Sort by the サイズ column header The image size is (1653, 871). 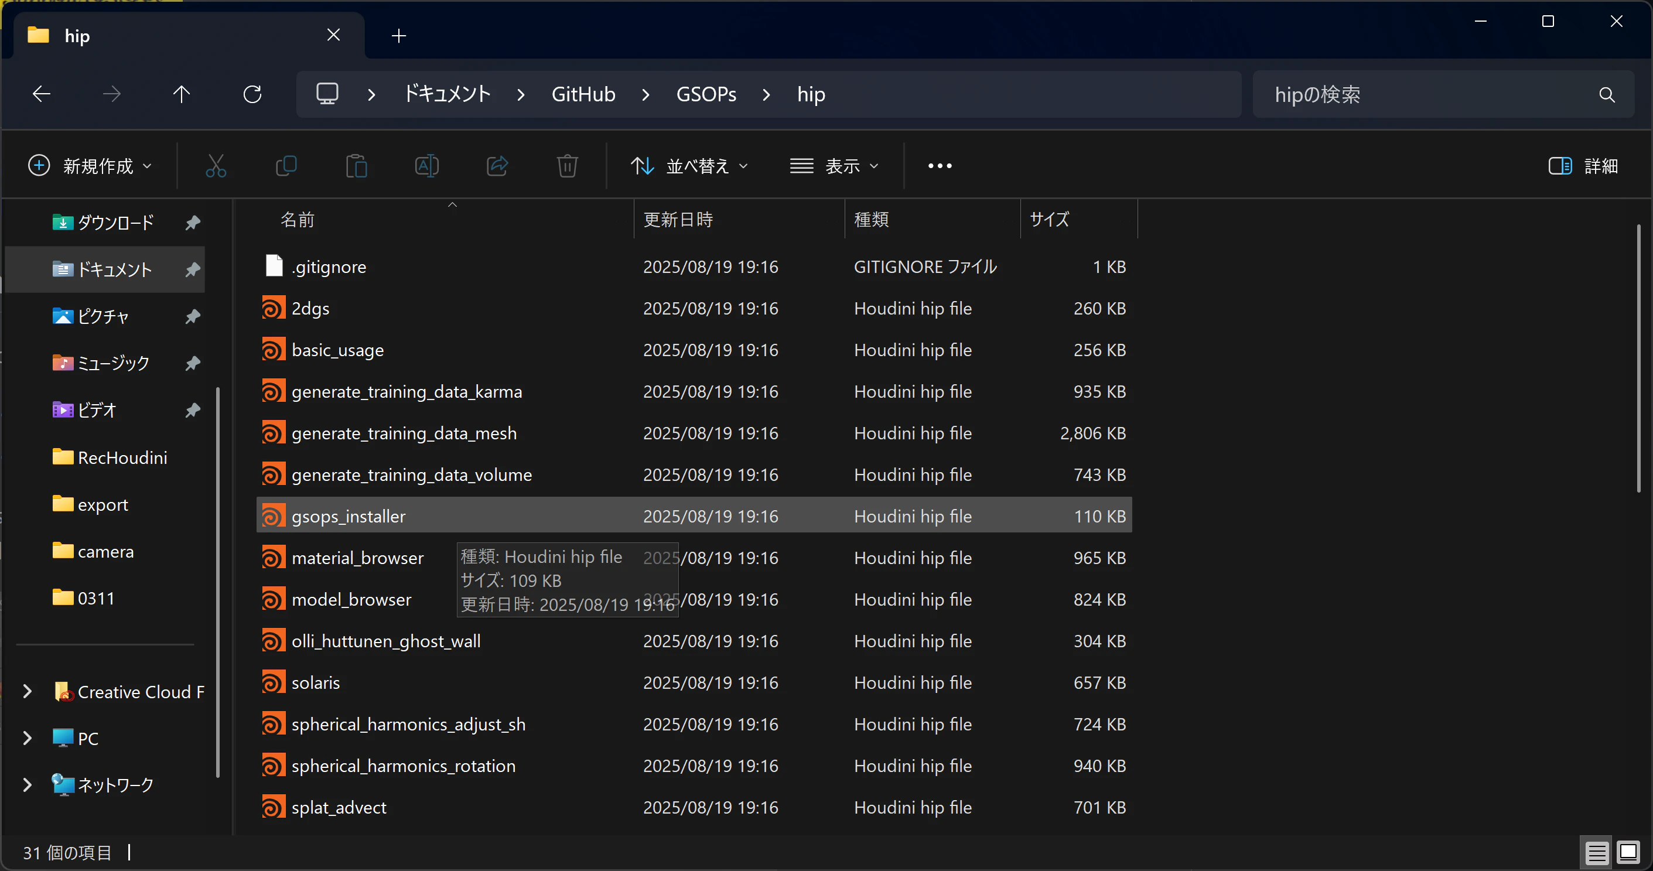[x=1049, y=220]
